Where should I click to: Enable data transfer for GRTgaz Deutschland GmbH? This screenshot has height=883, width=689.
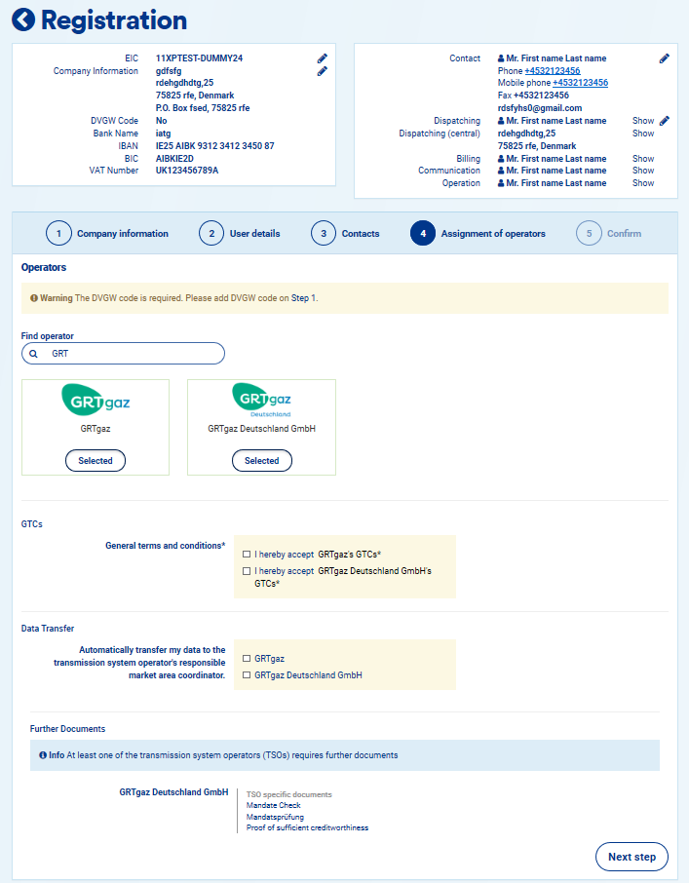[x=247, y=675]
